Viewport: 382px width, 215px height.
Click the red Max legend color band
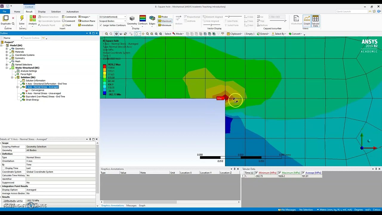[104, 66]
